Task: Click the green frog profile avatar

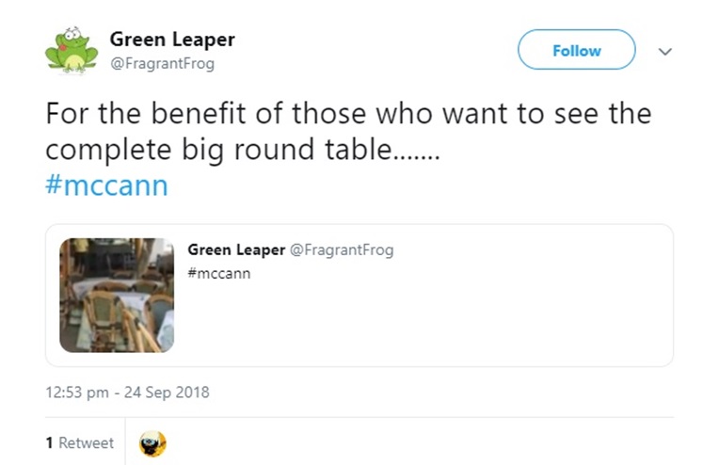Action: point(72,51)
